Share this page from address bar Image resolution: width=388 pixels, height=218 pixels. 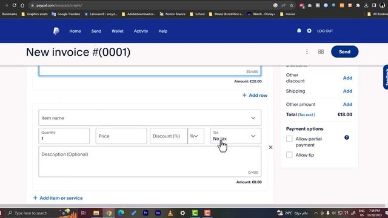pyautogui.click(x=283, y=5)
